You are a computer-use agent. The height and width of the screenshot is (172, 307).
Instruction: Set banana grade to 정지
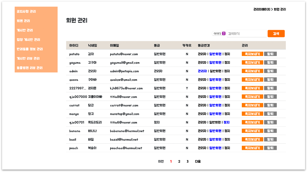(x=227, y=131)
